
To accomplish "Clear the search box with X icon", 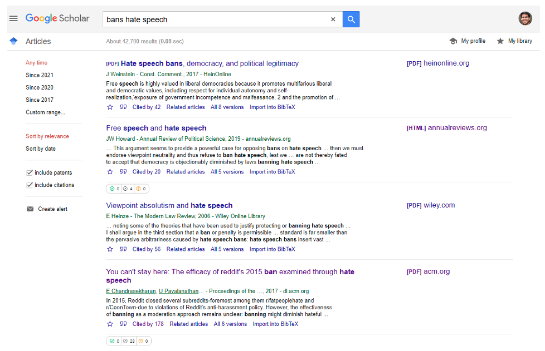I will tap(333, 19).
